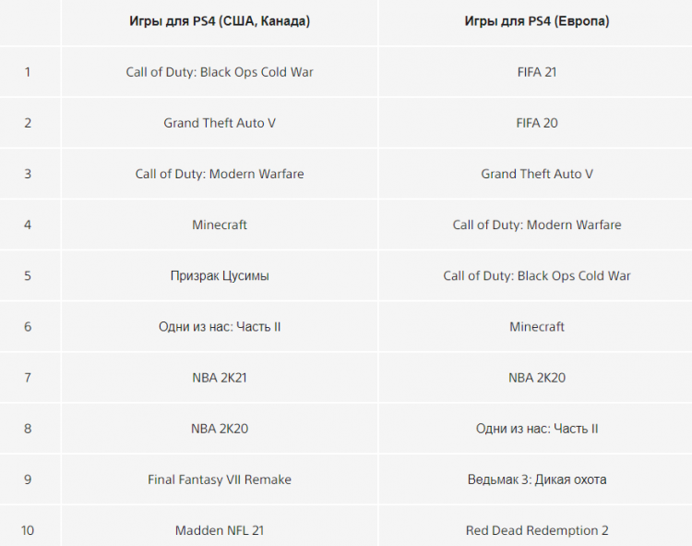Viewport: 692px width, 546px height.
Task: Select Call of Duty: Modern Warfare in Europe column
Action: click(537, 224)
